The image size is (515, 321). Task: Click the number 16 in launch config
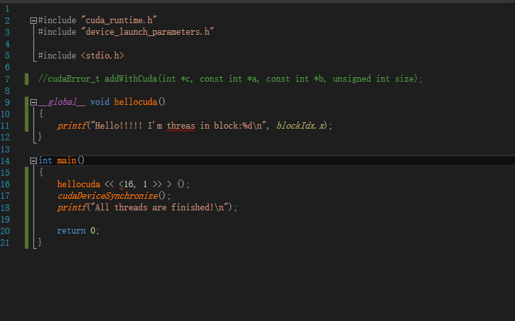(x=128, y=184)
